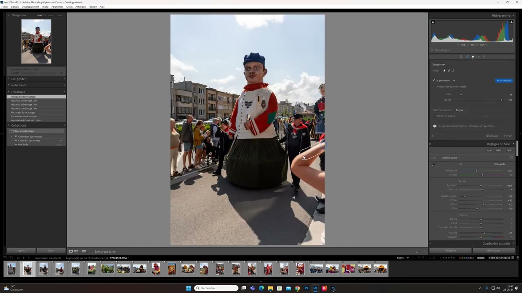
Task: Click the Copier button
Action: (21, 251)
